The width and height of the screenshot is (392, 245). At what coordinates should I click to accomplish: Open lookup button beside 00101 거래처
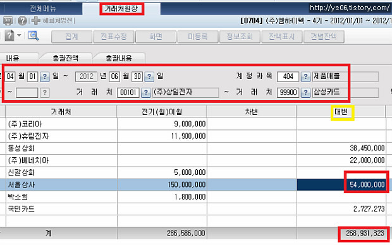146,92
